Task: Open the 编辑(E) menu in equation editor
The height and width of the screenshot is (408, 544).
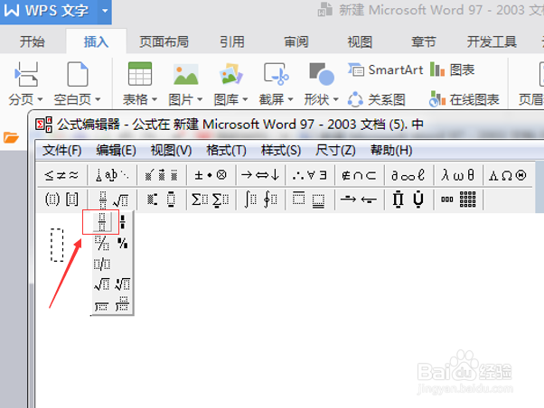Action: pyautogui.click(x=116, y=151)
